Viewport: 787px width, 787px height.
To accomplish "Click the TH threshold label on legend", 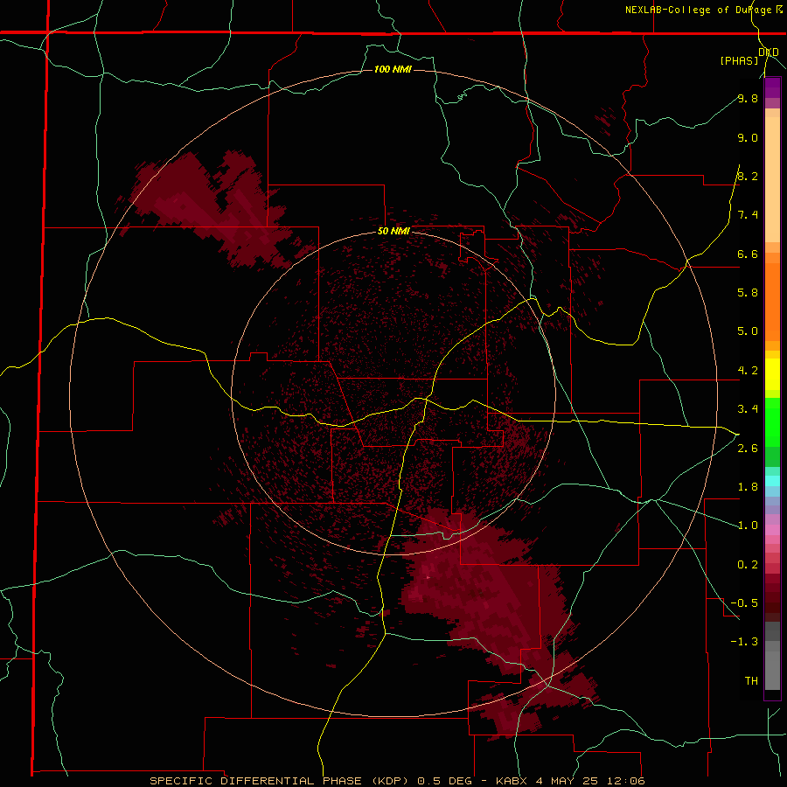I will coord(751,681).
